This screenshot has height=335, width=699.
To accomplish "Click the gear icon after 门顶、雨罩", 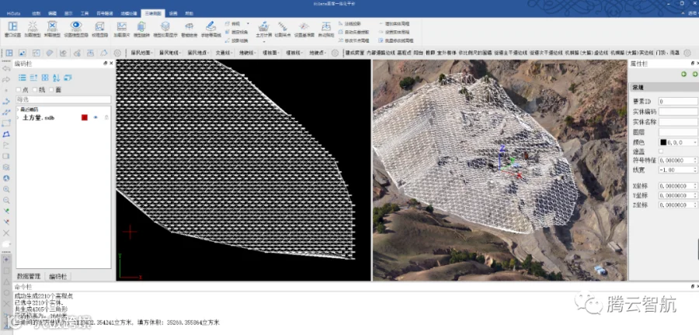I will (x=687, y=53).
